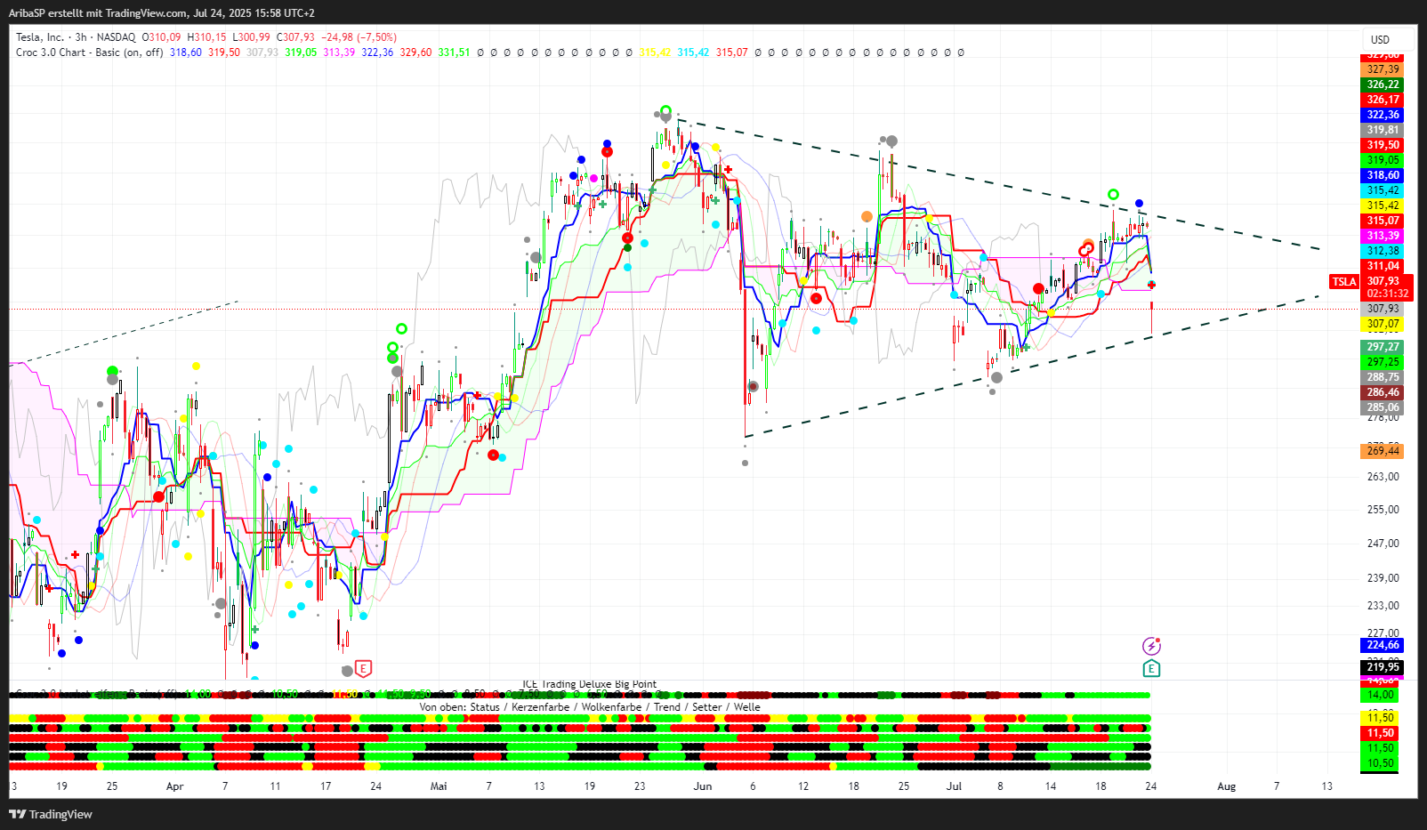Viewport: 1427px width, 830px height.
Task: Click the TradingView logo at bottom left
Action: (x=51, y=814)
